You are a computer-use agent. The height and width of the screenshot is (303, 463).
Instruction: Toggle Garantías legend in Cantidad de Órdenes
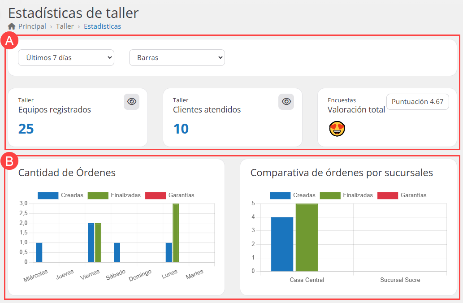169,195
